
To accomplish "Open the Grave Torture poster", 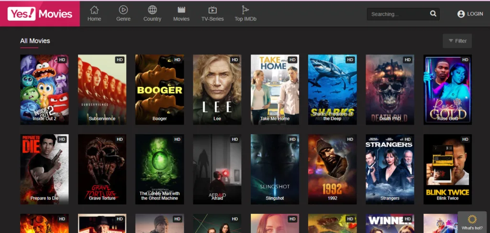I will point(102,169).
